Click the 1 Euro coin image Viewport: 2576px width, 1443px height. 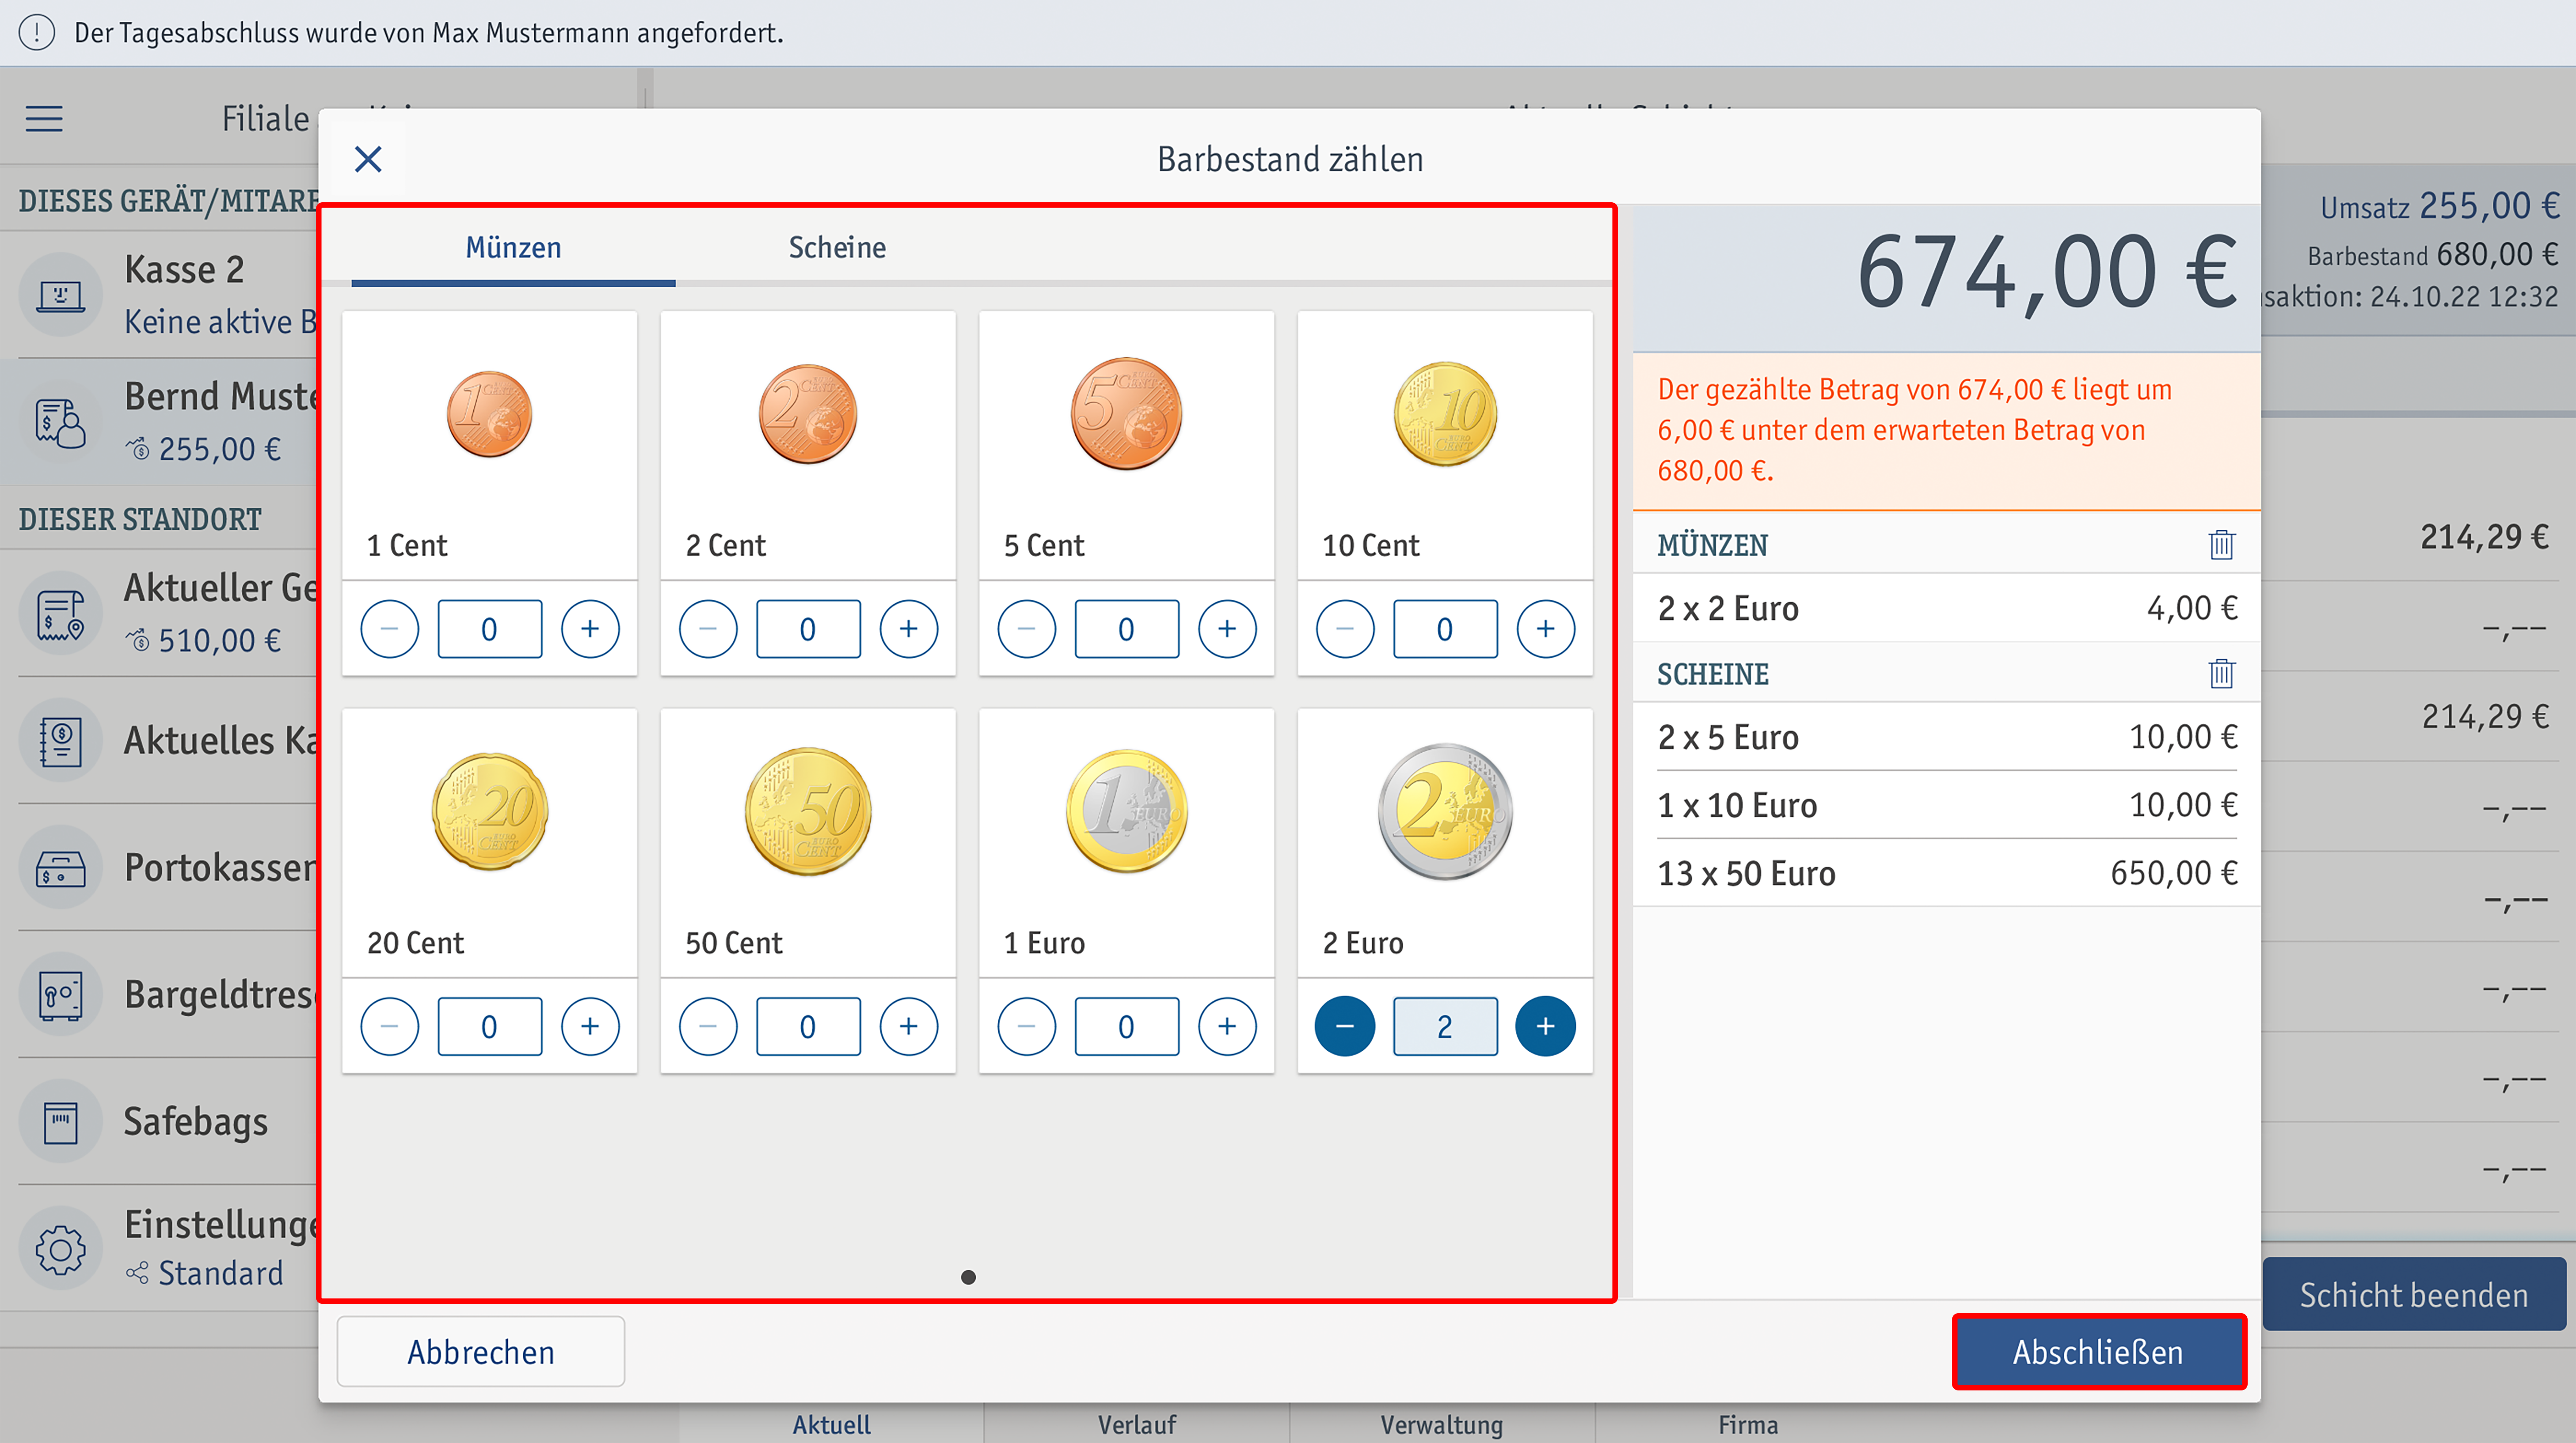1126,811
